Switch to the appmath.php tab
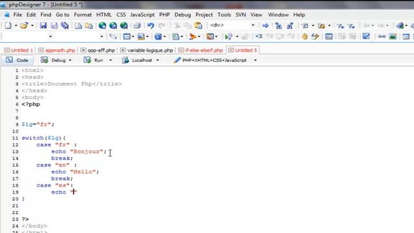Viewport: 414px width, 233px height. click(57, 50)
